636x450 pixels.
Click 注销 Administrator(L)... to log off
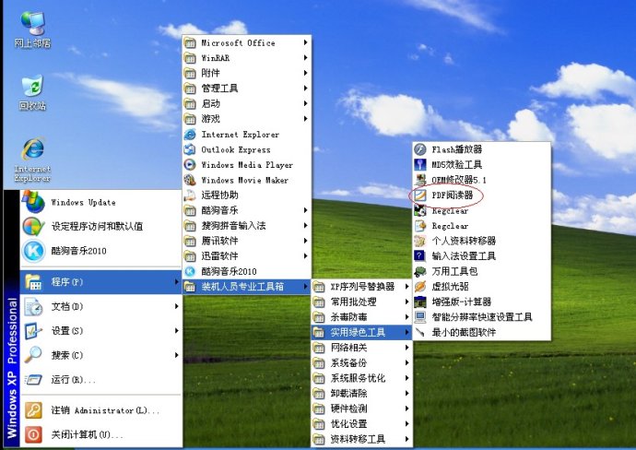point(100,410)
